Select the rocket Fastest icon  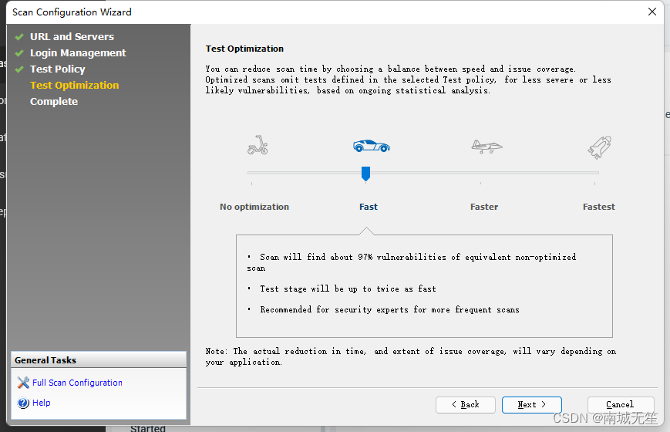point(600,147)
